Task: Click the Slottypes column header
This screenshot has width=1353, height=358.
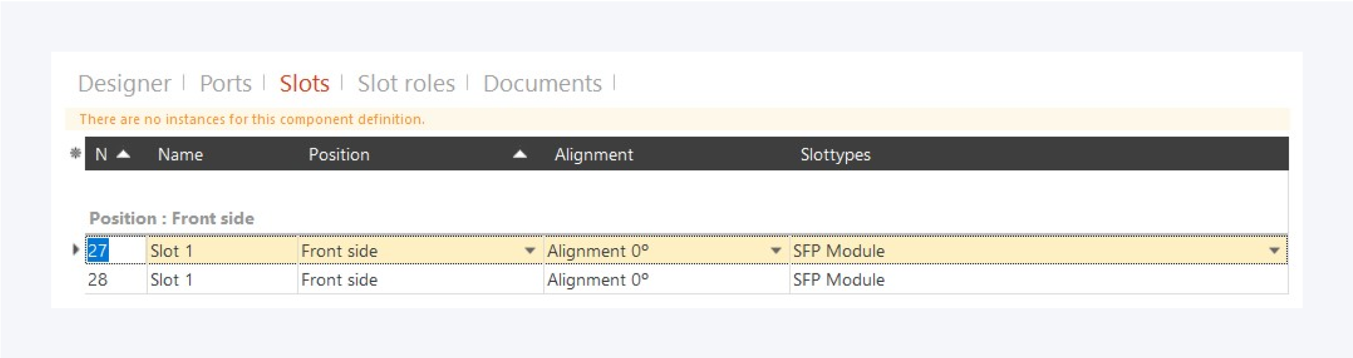Action: pos(835,154)
